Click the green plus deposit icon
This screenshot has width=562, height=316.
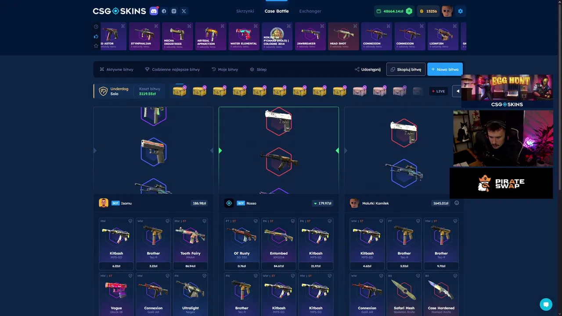click(x=409, y=11)
